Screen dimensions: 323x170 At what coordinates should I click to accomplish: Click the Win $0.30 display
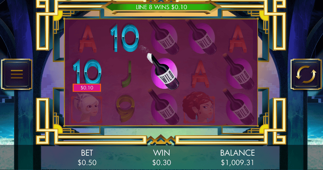click(x=161, y=158)
